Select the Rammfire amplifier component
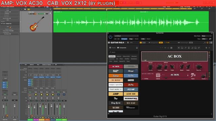 (x=131, y=98)
